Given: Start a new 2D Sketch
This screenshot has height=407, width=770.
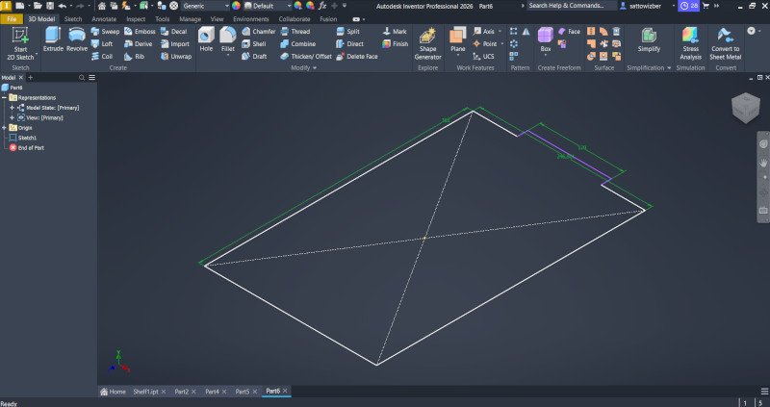Looking at the screenshot, I should pyautogui.click(x=20, y=43).
